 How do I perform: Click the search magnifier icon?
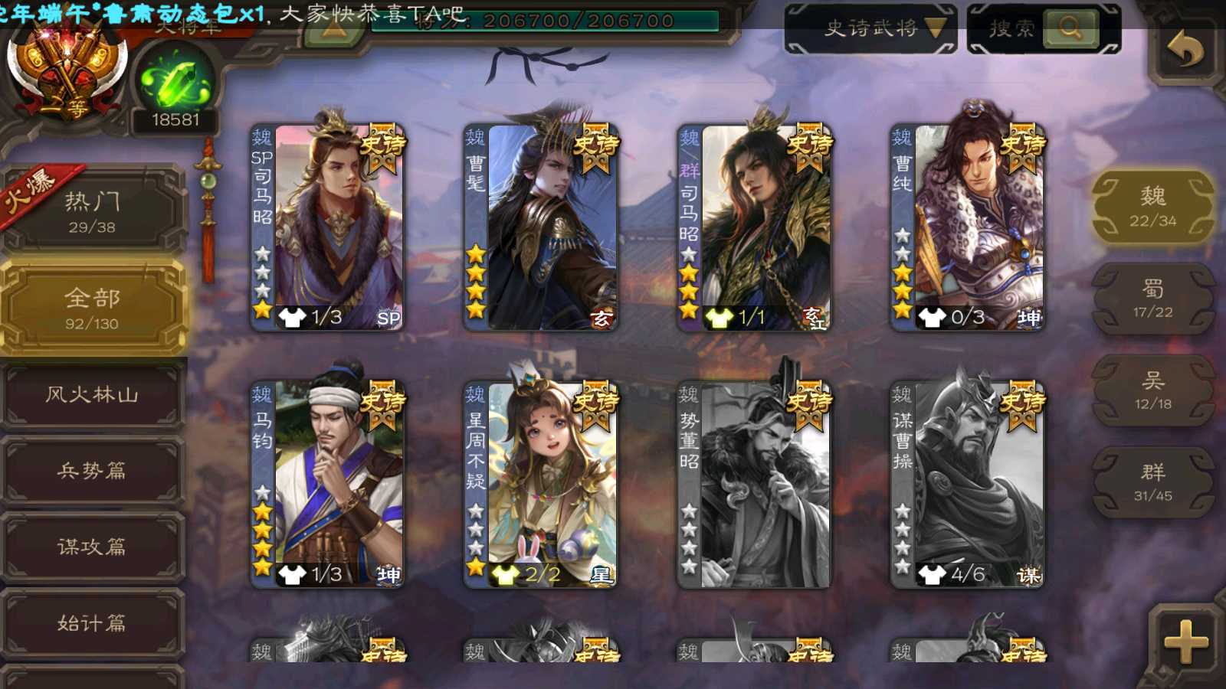(1070, 28)
